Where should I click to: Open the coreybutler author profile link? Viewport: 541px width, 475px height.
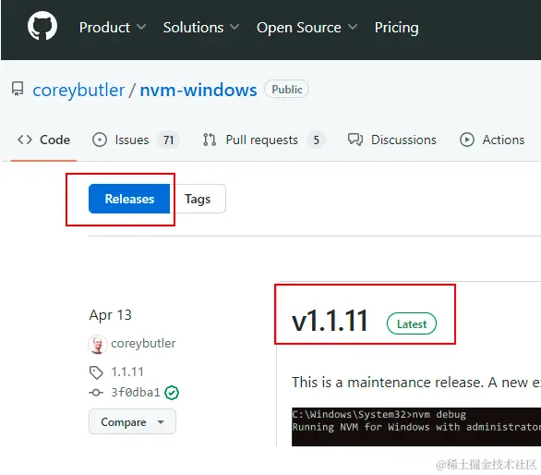pos(143,344)
